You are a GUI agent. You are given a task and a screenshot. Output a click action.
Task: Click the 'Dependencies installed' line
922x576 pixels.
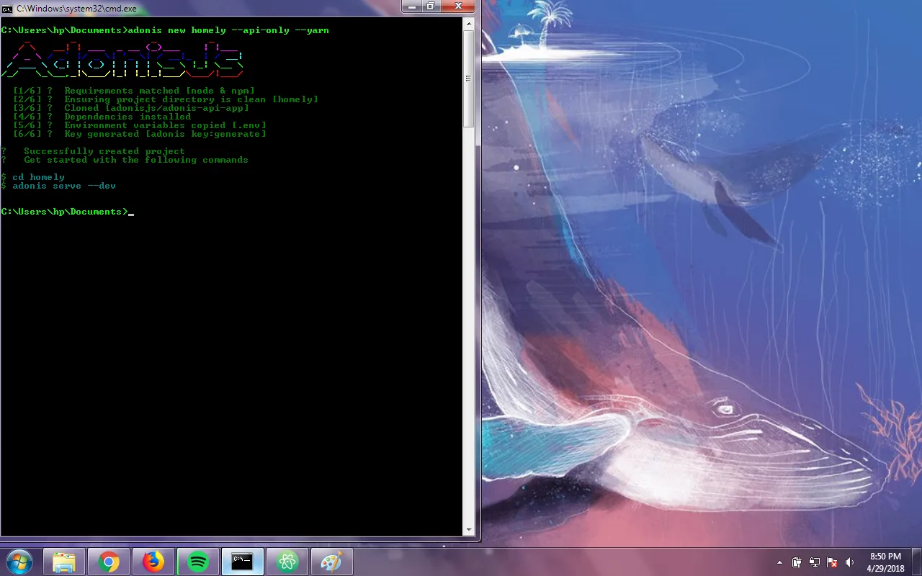click(x=102, y=117)
